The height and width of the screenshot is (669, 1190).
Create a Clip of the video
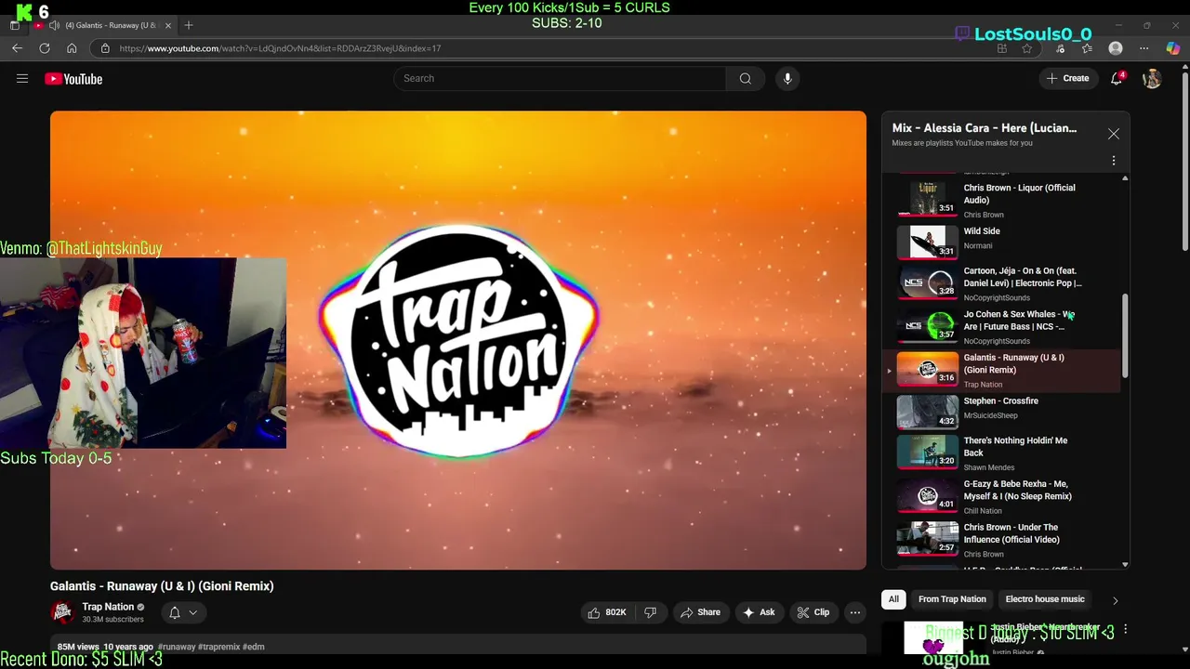click(x=813, y=612)
